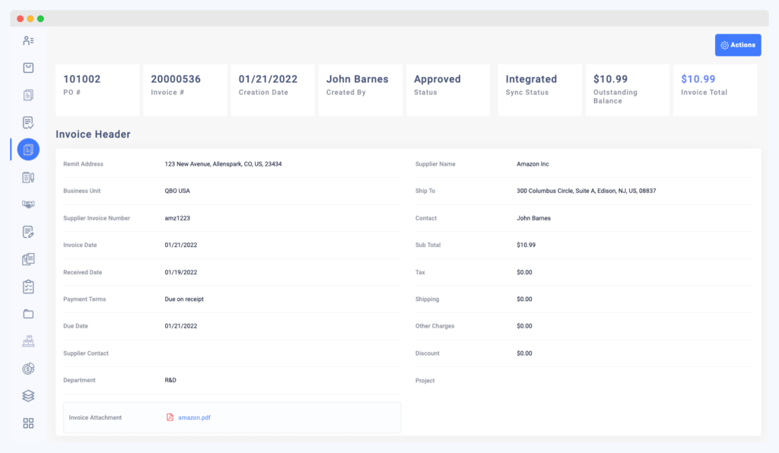Select the bank icon in the sidebar
Image resolution: width=779 pixels, height=453 pixels.
[28, 341]
